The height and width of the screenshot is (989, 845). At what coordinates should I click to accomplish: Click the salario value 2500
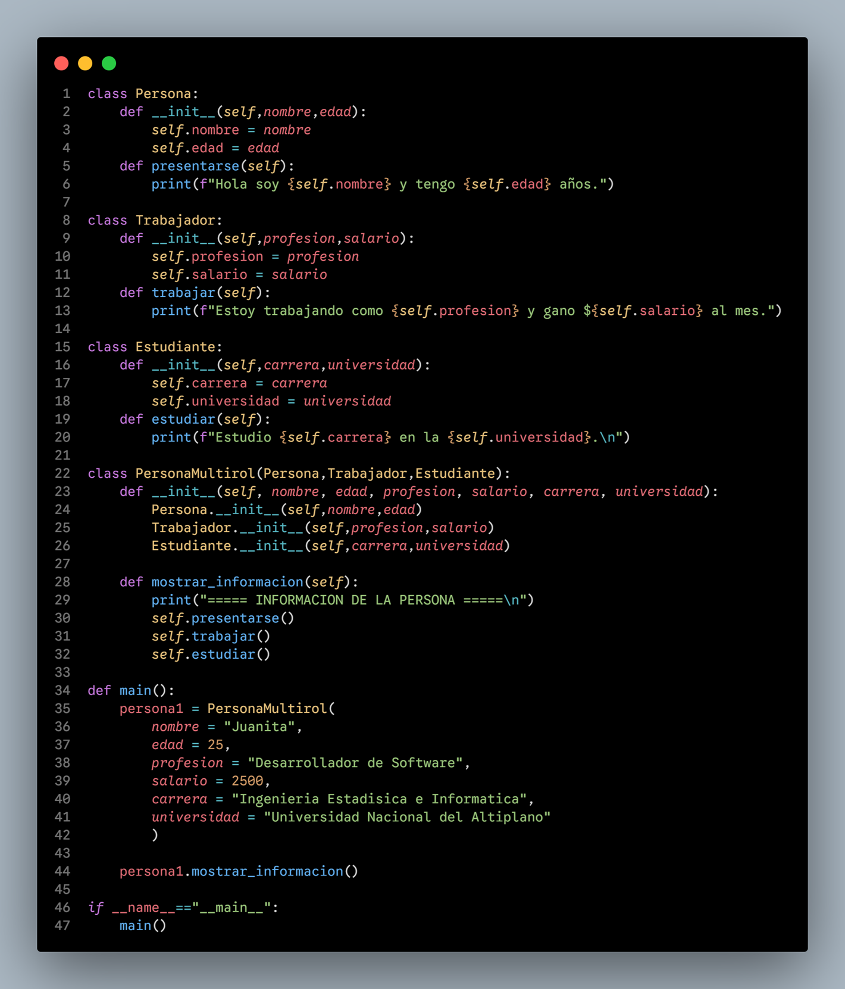[247, 781]
